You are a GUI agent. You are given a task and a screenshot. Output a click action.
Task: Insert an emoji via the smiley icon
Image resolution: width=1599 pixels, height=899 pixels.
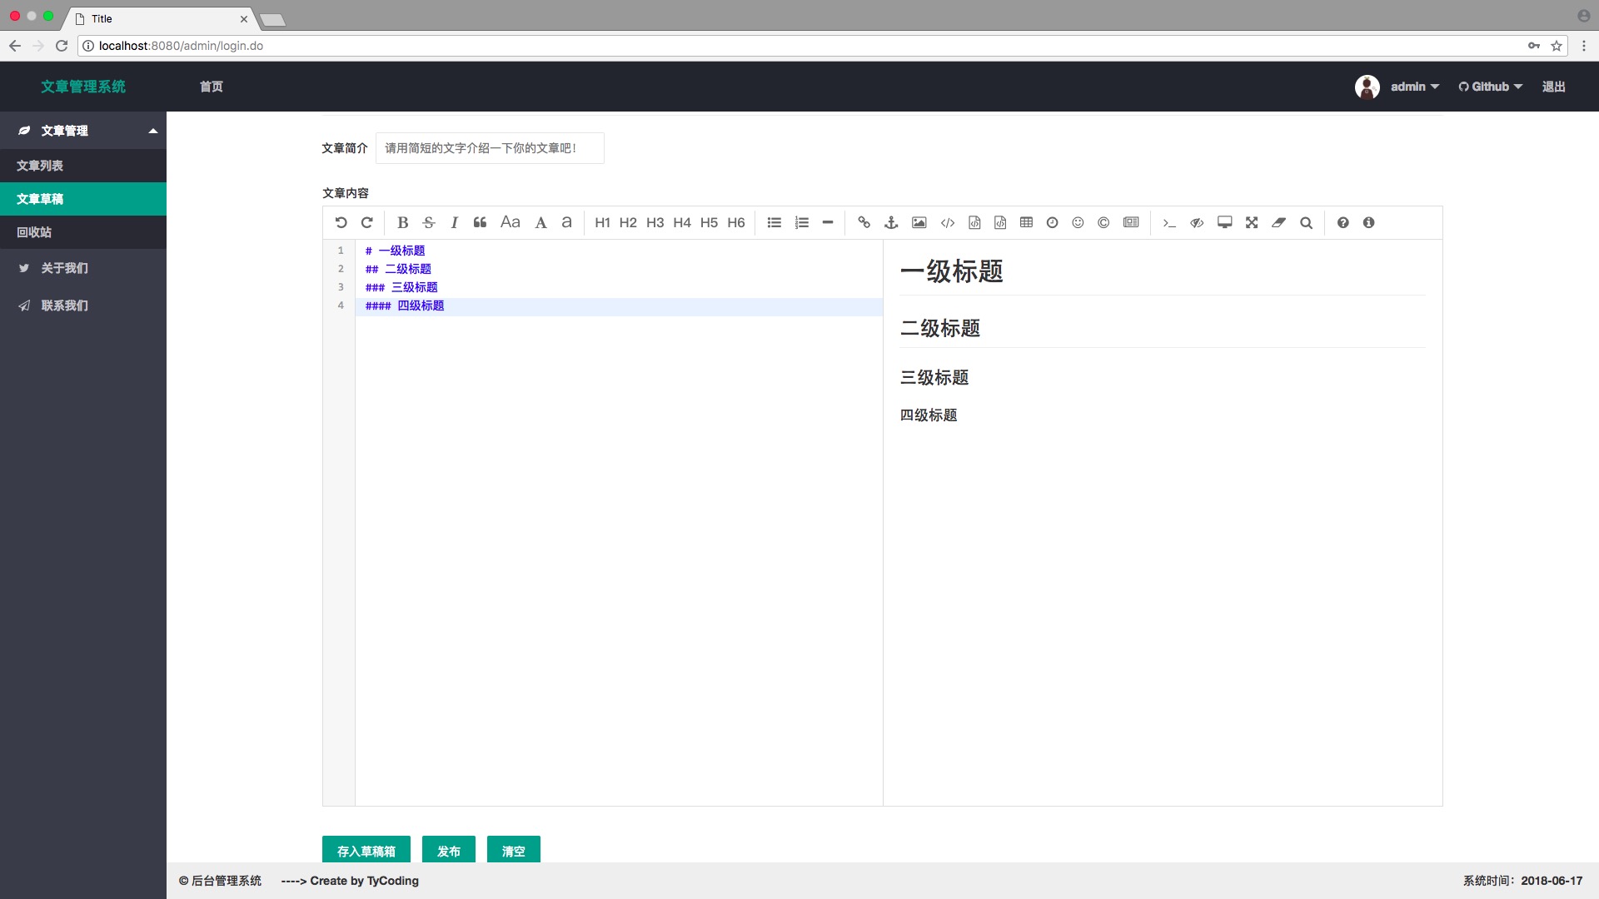tap(1078, 222)
